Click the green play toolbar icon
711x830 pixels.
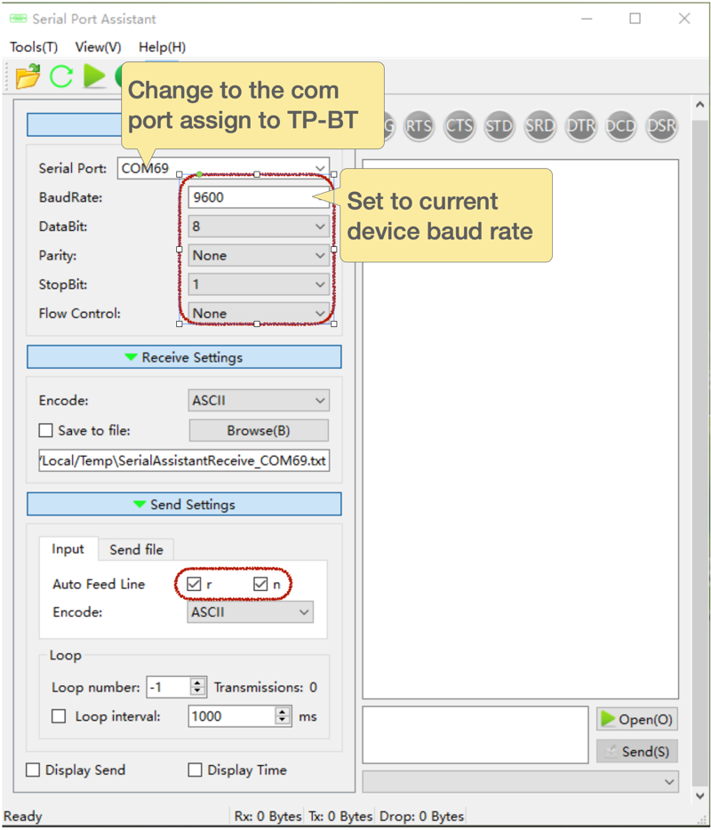tap(94, 76)
